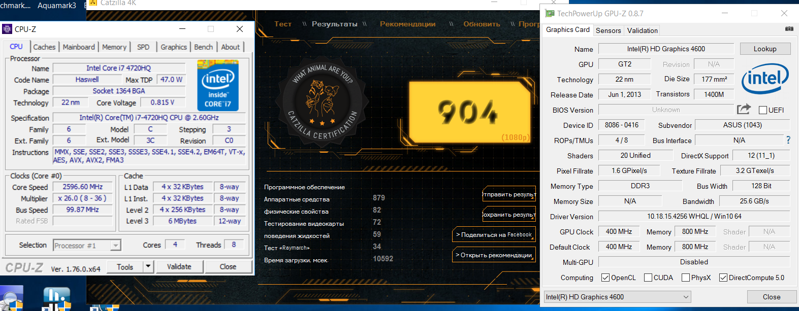
Task: Open the Intel(R) HD Graphics 4600 adapter dropdown
Action: (618, 297)
